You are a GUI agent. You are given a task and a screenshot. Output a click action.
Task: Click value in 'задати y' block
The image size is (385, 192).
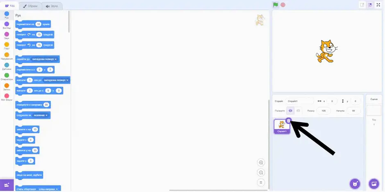(x=30, y=161)
